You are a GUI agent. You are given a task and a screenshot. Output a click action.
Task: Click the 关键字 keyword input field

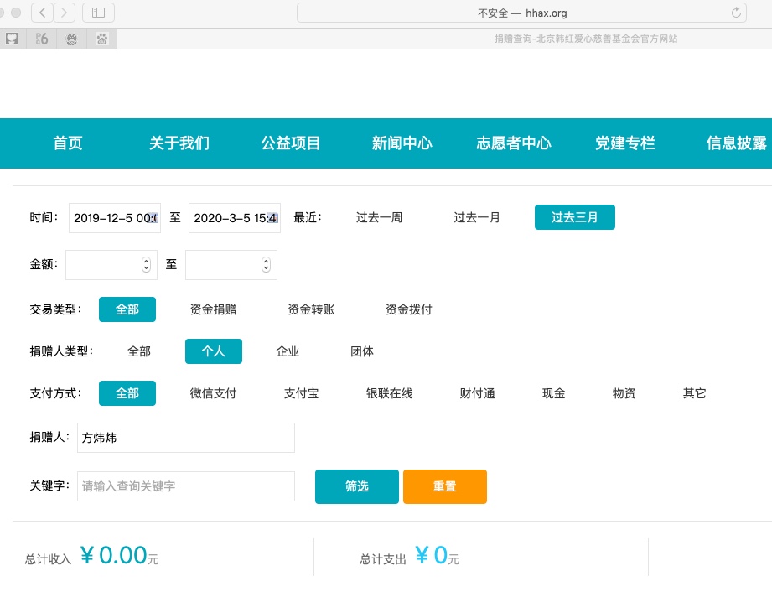coord(186,486)
